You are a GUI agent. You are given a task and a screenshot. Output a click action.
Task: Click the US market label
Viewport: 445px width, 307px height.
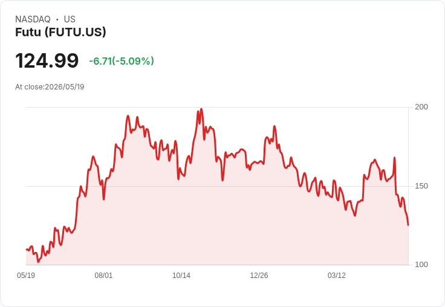70,19
